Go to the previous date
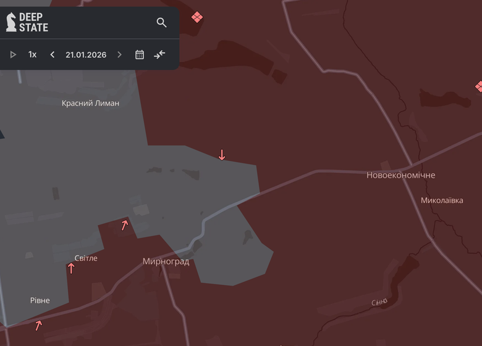 (53, 55)
